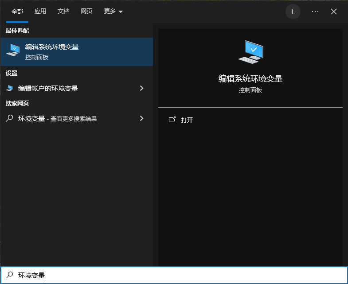Image resolution: width=348 pixels, height=284 pixels.
Task: Click the computer icon beside 编辑系统环境变量 result
Action: [x=13, y=50]
